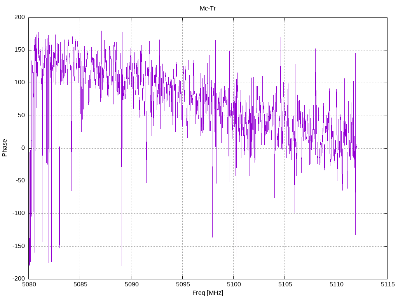398x298 pixels.
Task: Click the 150 y-axis tick label
Action: tap(20, 50)
